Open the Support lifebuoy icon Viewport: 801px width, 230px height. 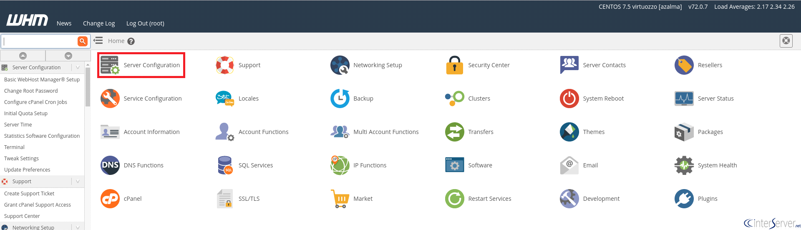point(225,65)
